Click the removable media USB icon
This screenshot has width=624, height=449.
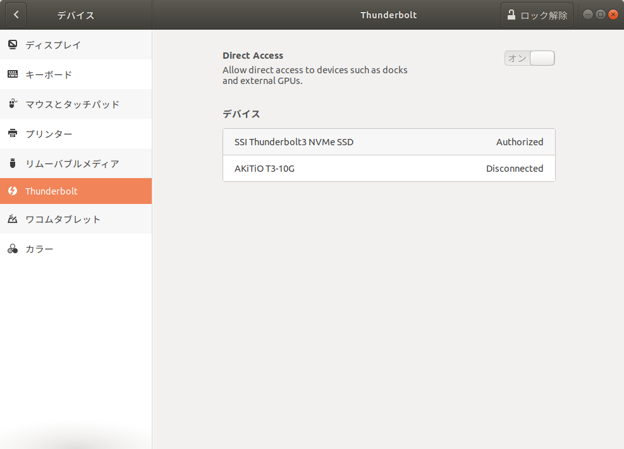click(x=13, y=163)
